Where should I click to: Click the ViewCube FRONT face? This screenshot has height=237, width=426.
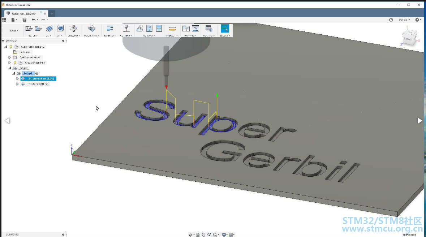[x=408, y=39]
